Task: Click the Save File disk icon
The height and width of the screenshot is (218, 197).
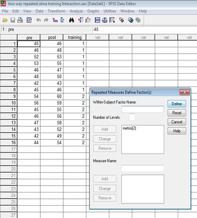Action: [x=13, y=20]
